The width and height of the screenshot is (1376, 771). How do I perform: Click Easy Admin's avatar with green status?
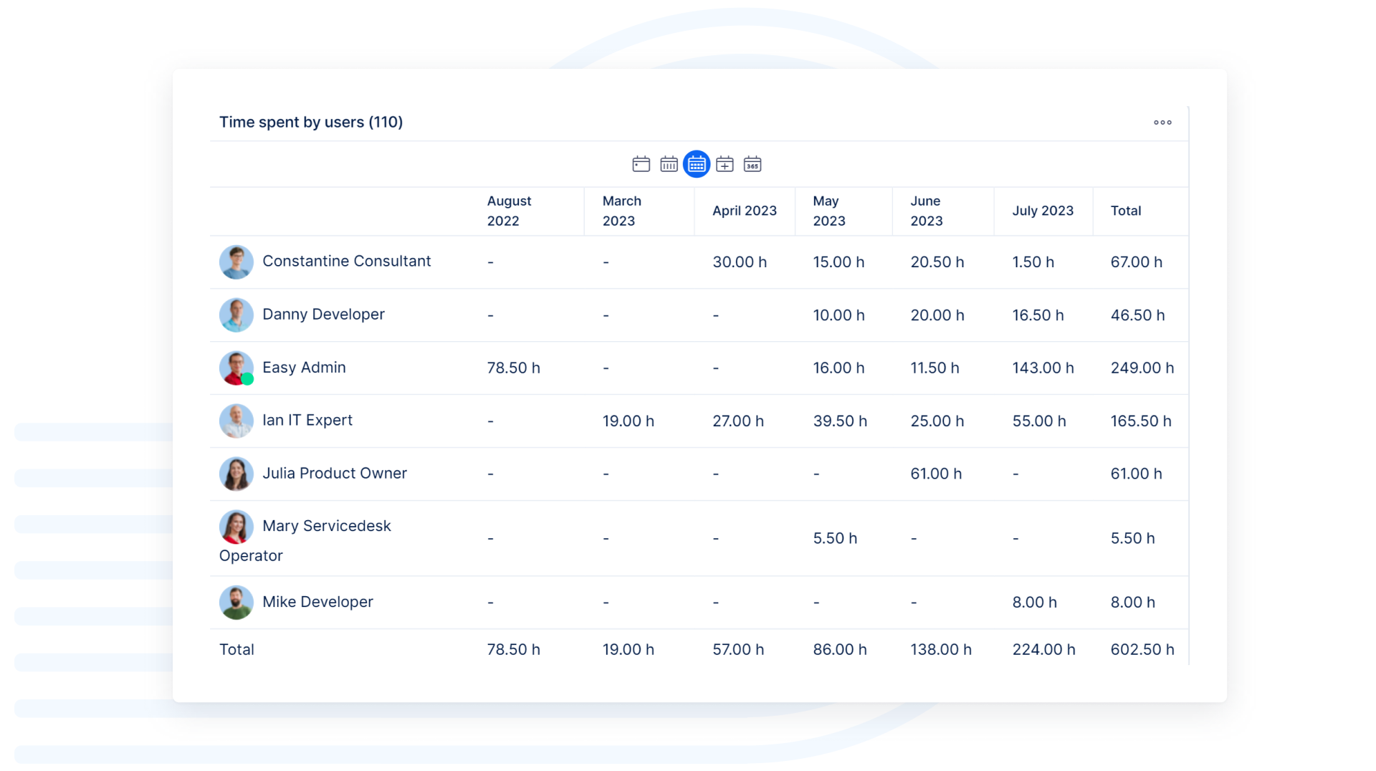(236, 368)
